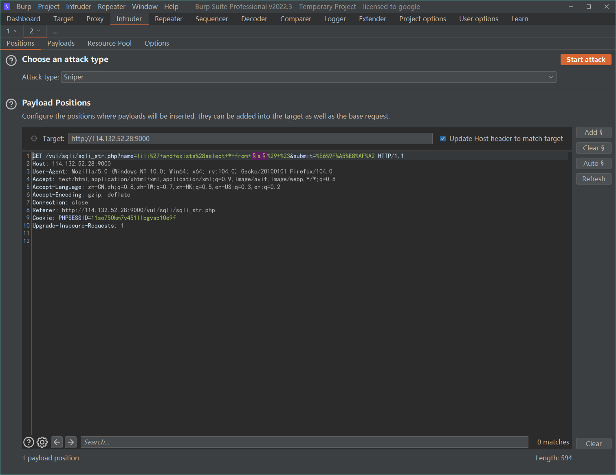Open editor search settings gear
616x475 pixels.
coord(42,442)
